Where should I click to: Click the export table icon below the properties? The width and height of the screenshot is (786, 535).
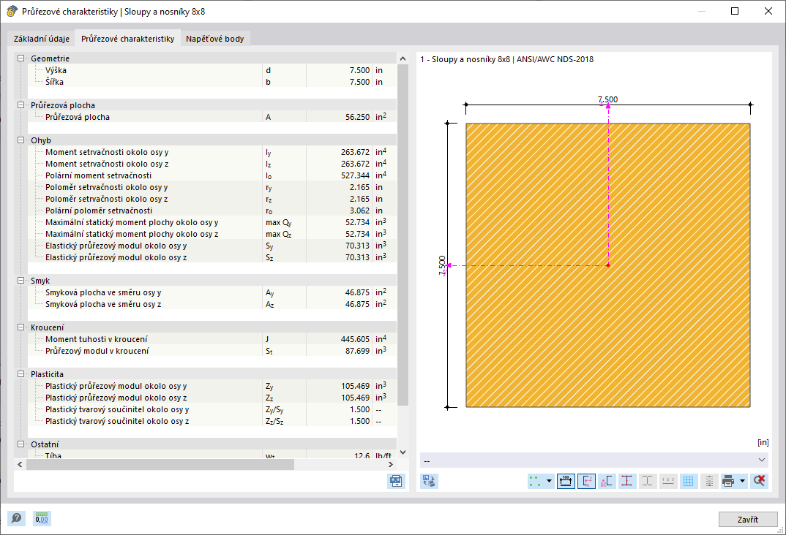[x=396, y=481]
